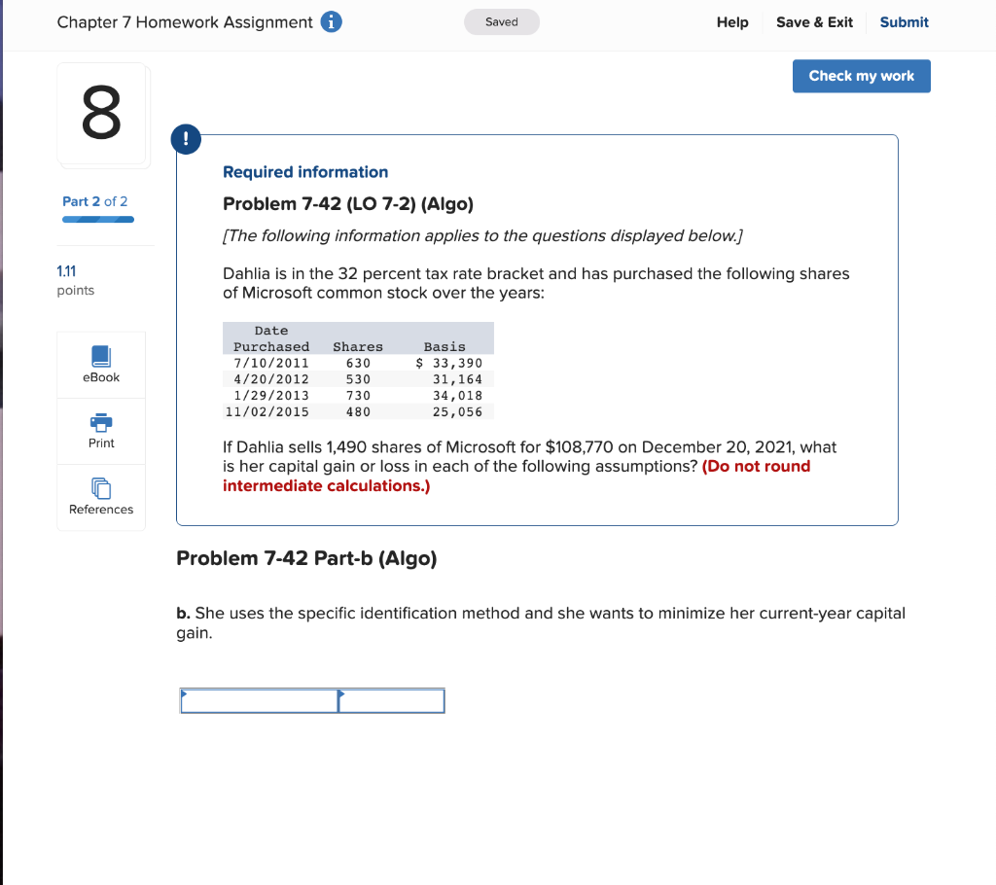Viewport: 996px width, 885px height.
Task: Click inside the first answer input field
Action: tap(258, 700)
